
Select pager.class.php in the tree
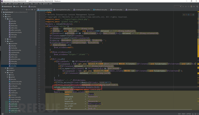point(15,99)
